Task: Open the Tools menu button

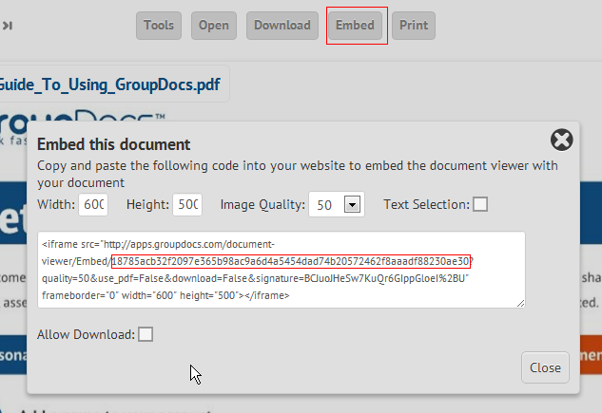Action: (x=159, y=26)
